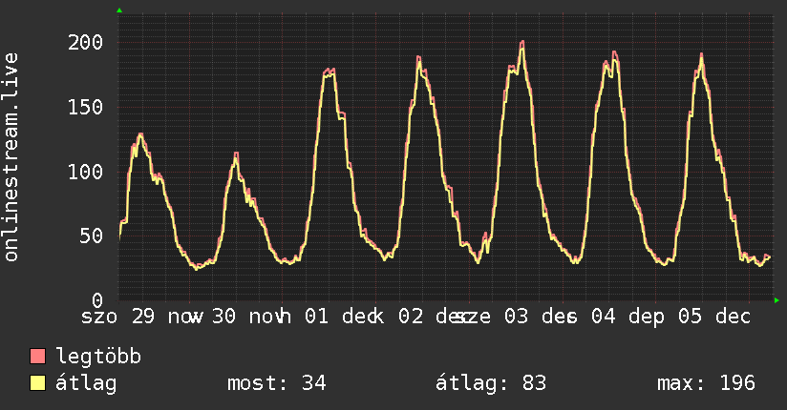Image resolution: width=787 pixels, height=410 pixels.
Task: Click the green arrow atop the y-axis
Action: [x=119, y=10]
